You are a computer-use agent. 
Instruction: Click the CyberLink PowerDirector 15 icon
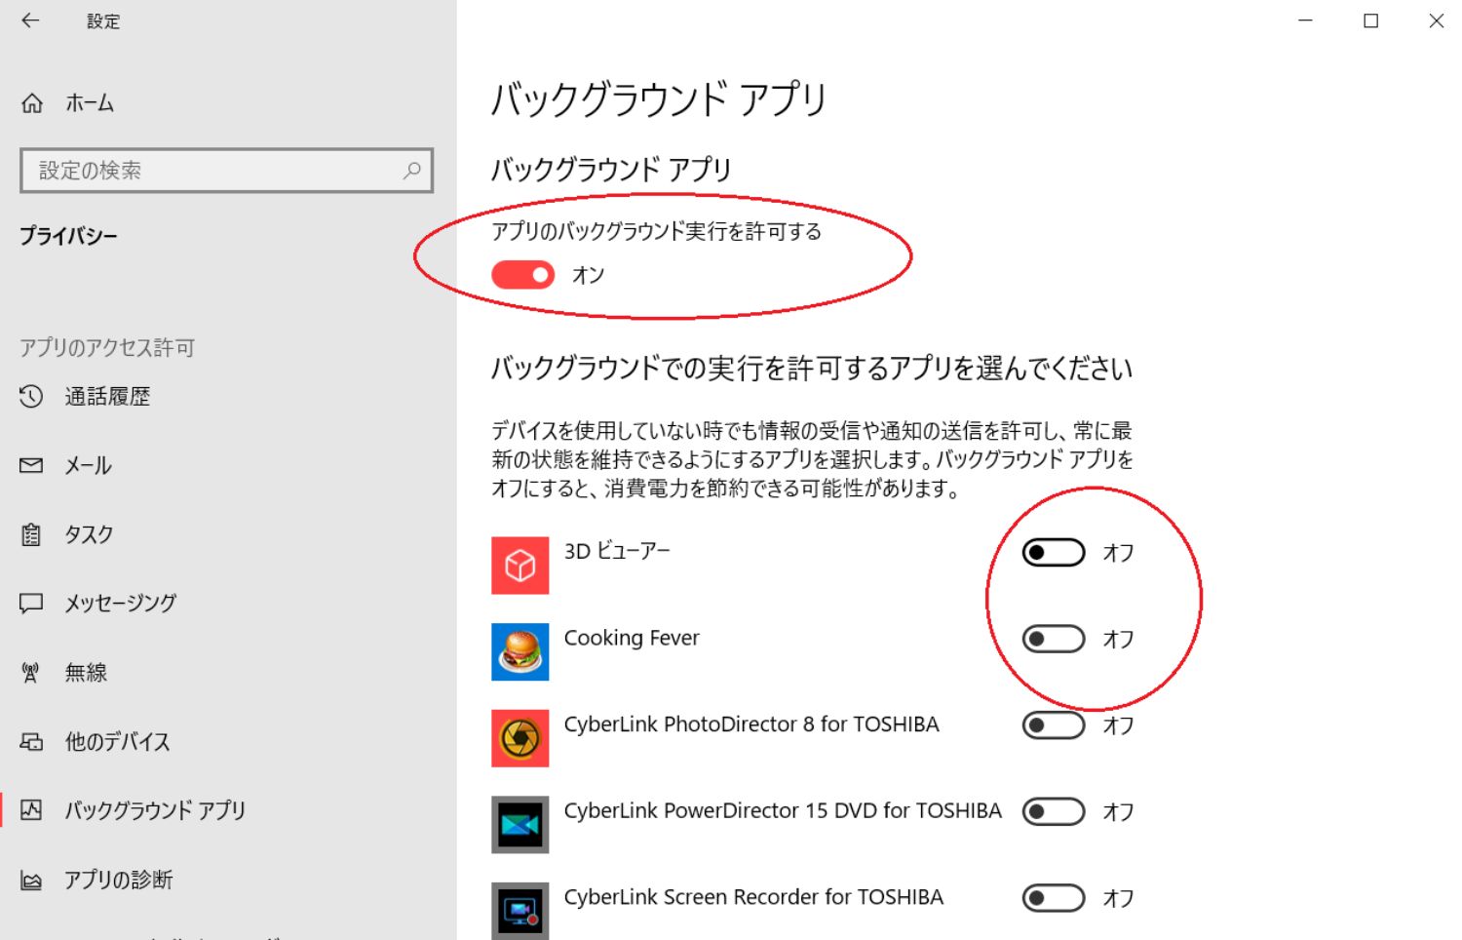pos(519,825)
